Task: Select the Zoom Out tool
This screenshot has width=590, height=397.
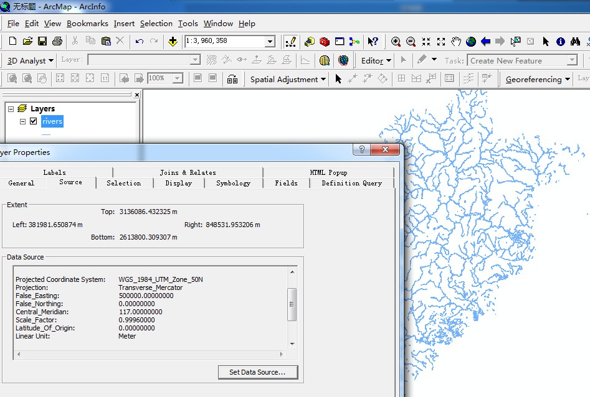Action: point(411,41)
